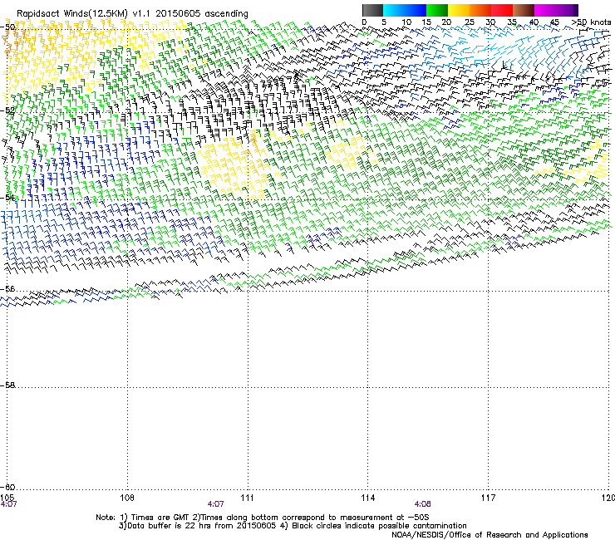Image resolution: width=615 pixels, height=540 pixels.
Task: Click the legend value '45'
Action: (x=554, y=22)
